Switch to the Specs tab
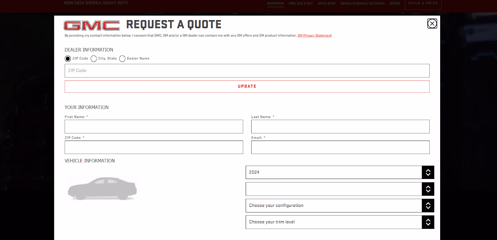Image resolution: width=497 pixels, height=240 pixels. click(395, 3)
